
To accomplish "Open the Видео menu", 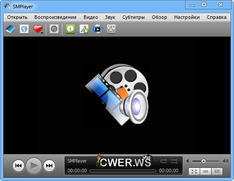I will (91, 17).
